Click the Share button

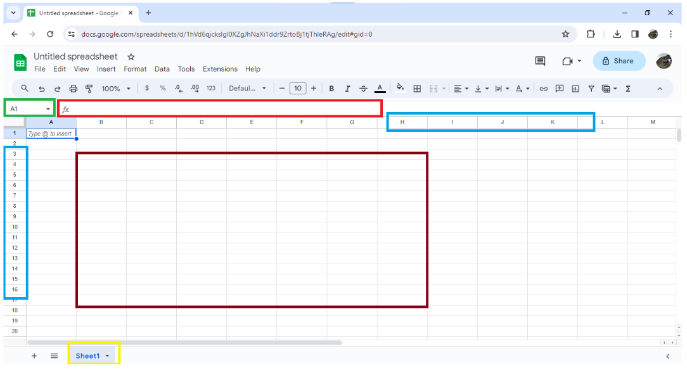[619, 61]
